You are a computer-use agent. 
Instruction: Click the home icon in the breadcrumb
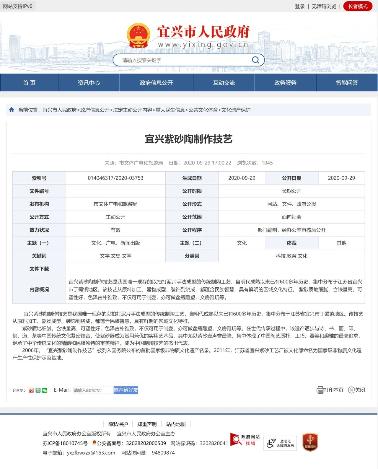12,110
